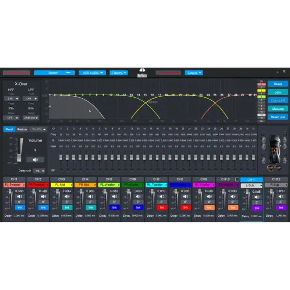Click the Reset Link button
The height and width of the screenshot is (290, 290).
pyautogui.click(x=278, y=117)
